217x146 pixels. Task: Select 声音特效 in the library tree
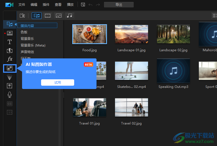point(27,52)
